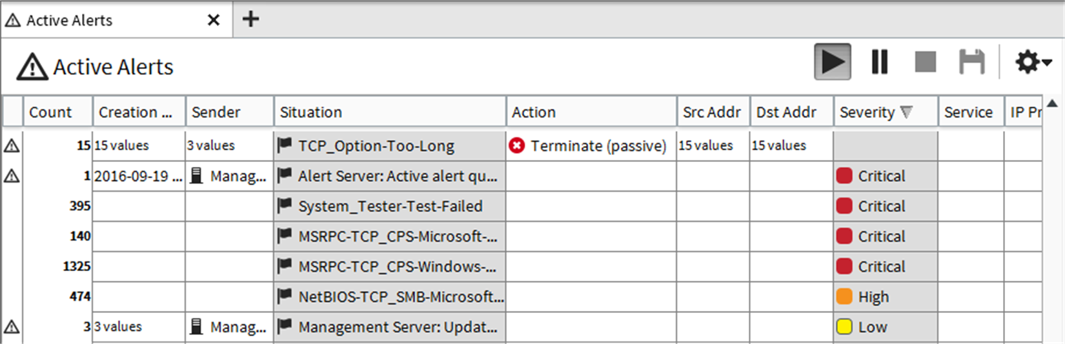Open a new tab with the plus icon

250,19
